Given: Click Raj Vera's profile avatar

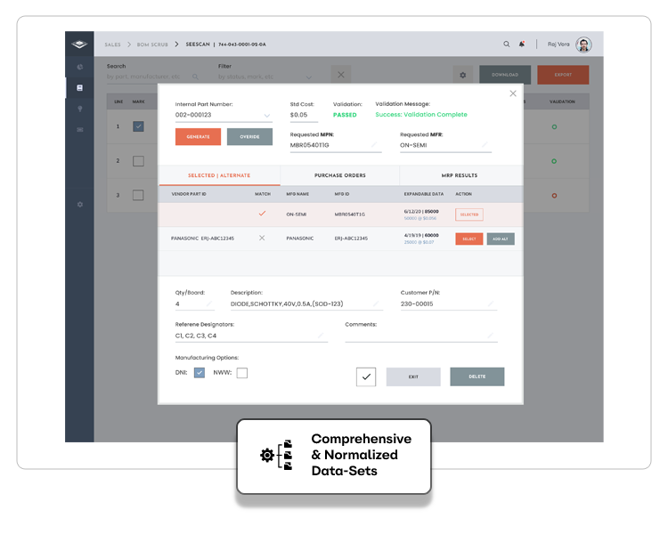Looking at the screenshot, I should 583,44.
